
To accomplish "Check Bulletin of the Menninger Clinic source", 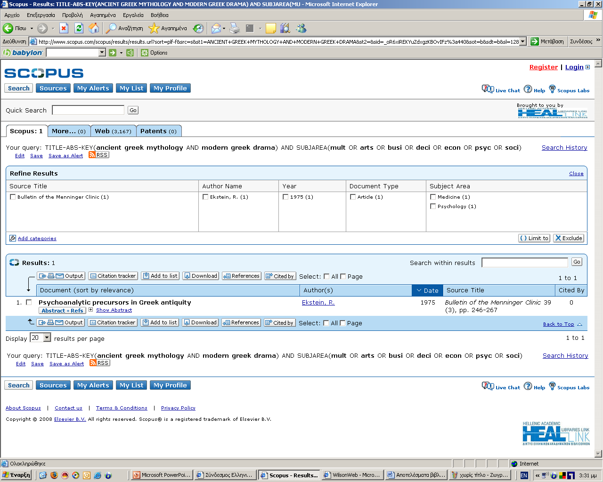I will (13, 197).
